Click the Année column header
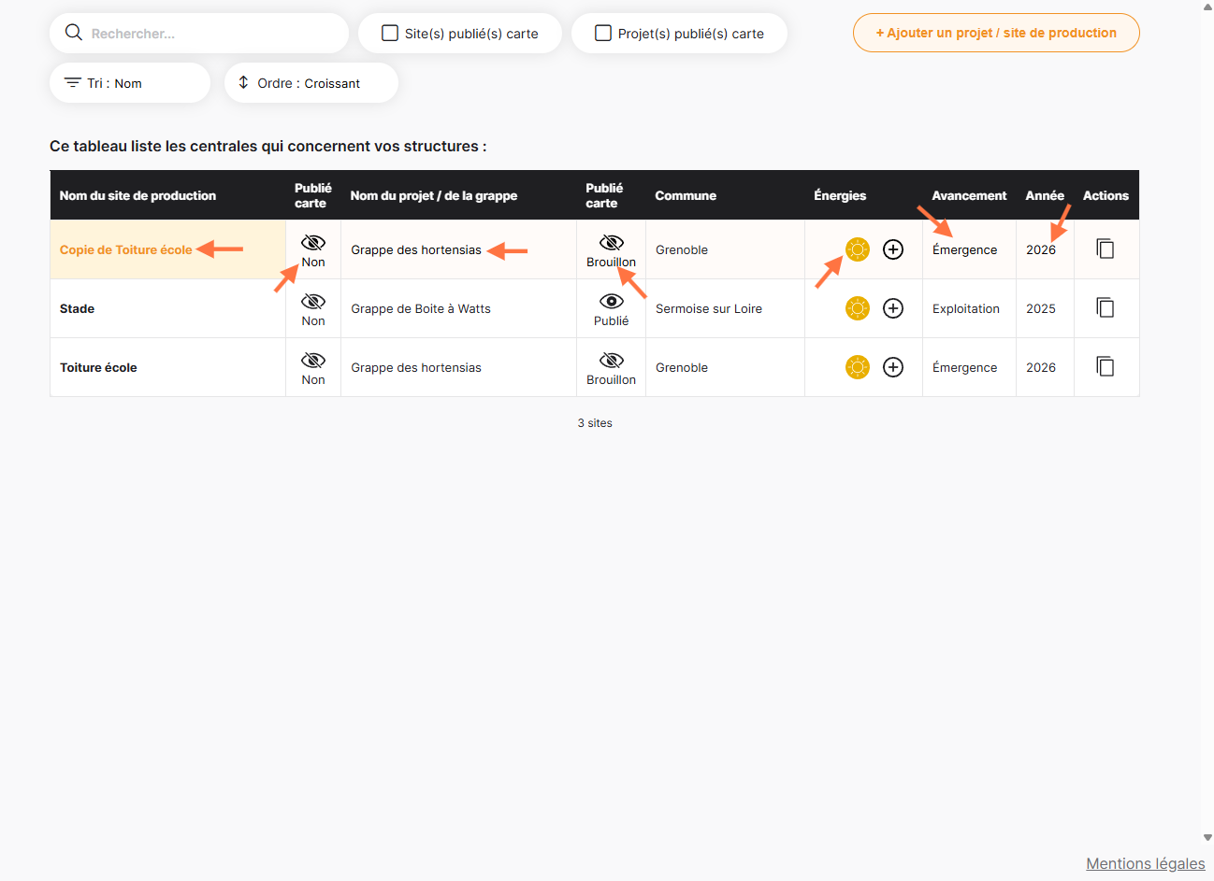Viewport: 1214px width, 881px height. (x=1045, y=195)
